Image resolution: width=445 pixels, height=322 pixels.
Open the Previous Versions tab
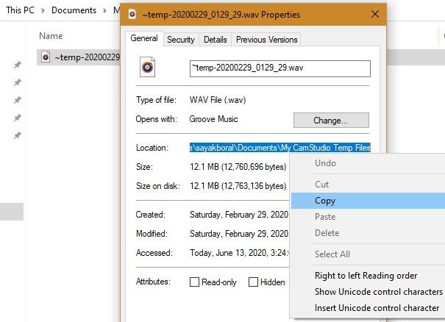coord(267,40)
